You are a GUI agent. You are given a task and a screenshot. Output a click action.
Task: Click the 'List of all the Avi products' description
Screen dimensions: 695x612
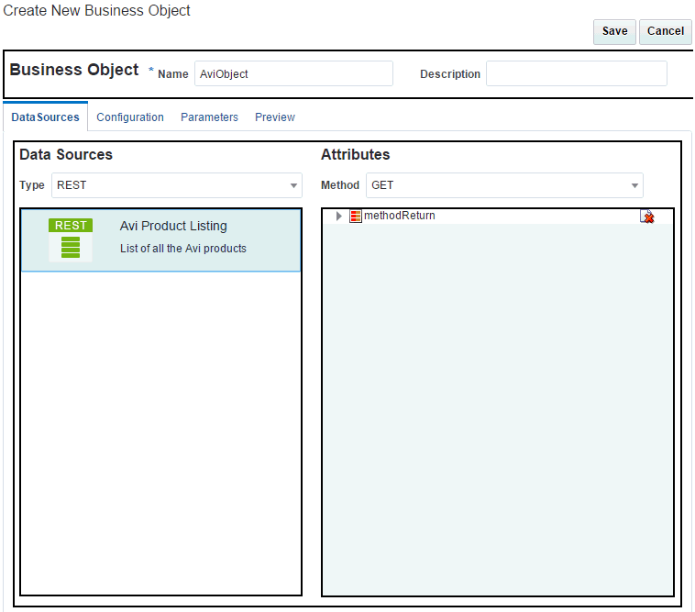point(183,249)
